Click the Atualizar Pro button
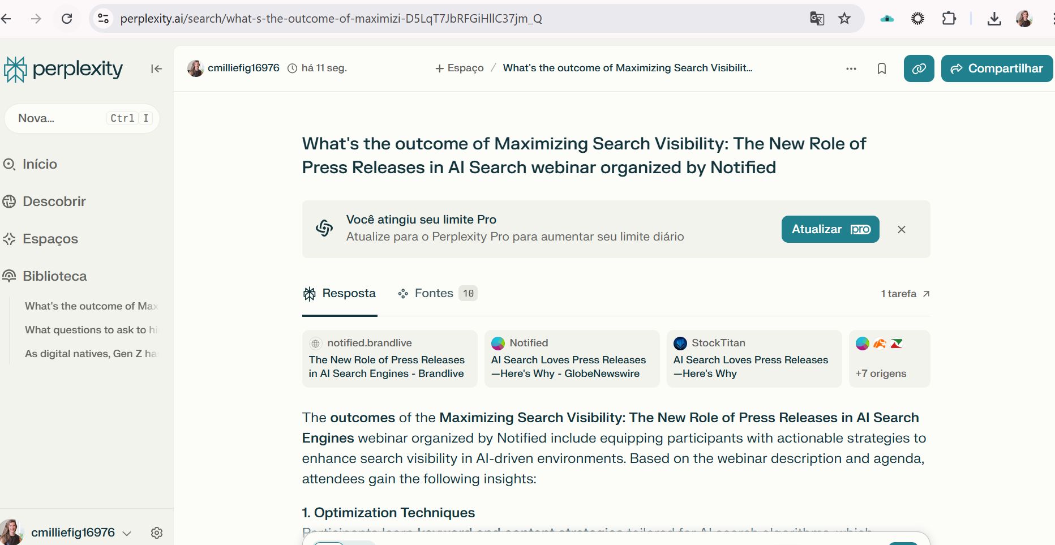 (x=830, y=229)
